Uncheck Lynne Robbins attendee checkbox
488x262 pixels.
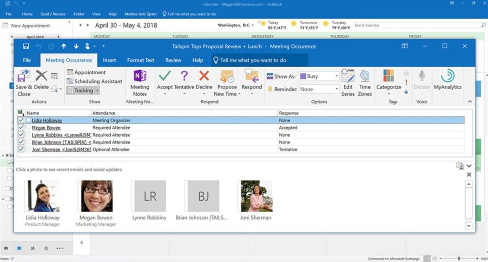21,135
